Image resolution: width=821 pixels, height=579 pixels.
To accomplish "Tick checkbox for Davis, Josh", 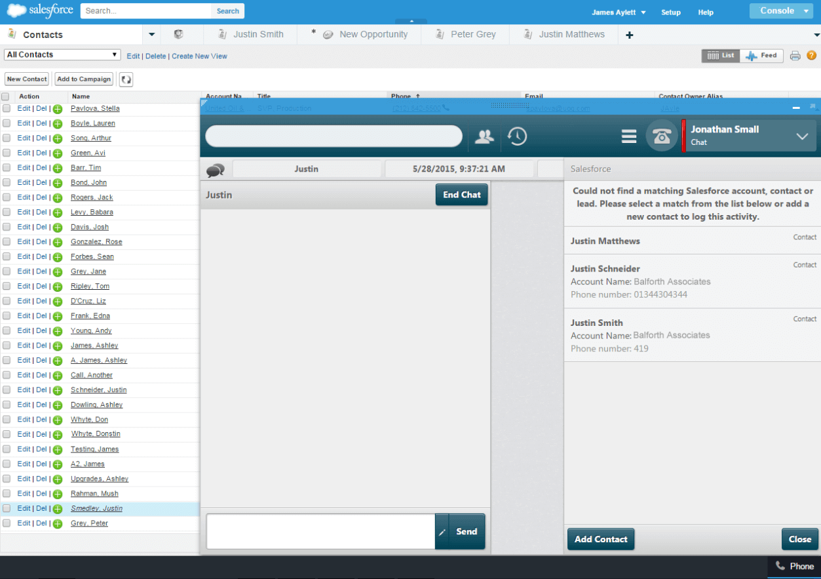I will pyautogui.click(x=7, y=227).
